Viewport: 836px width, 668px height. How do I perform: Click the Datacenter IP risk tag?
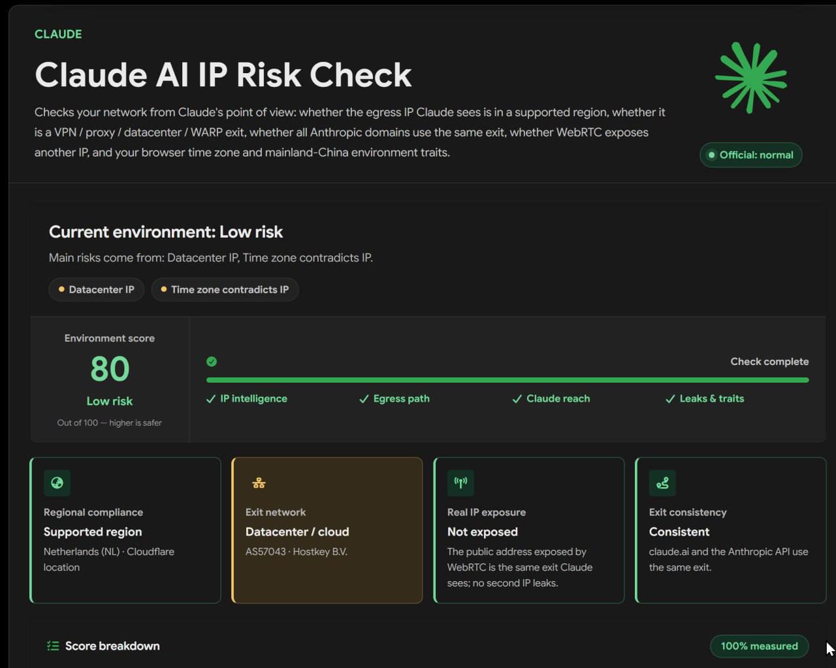pos(96,289)
